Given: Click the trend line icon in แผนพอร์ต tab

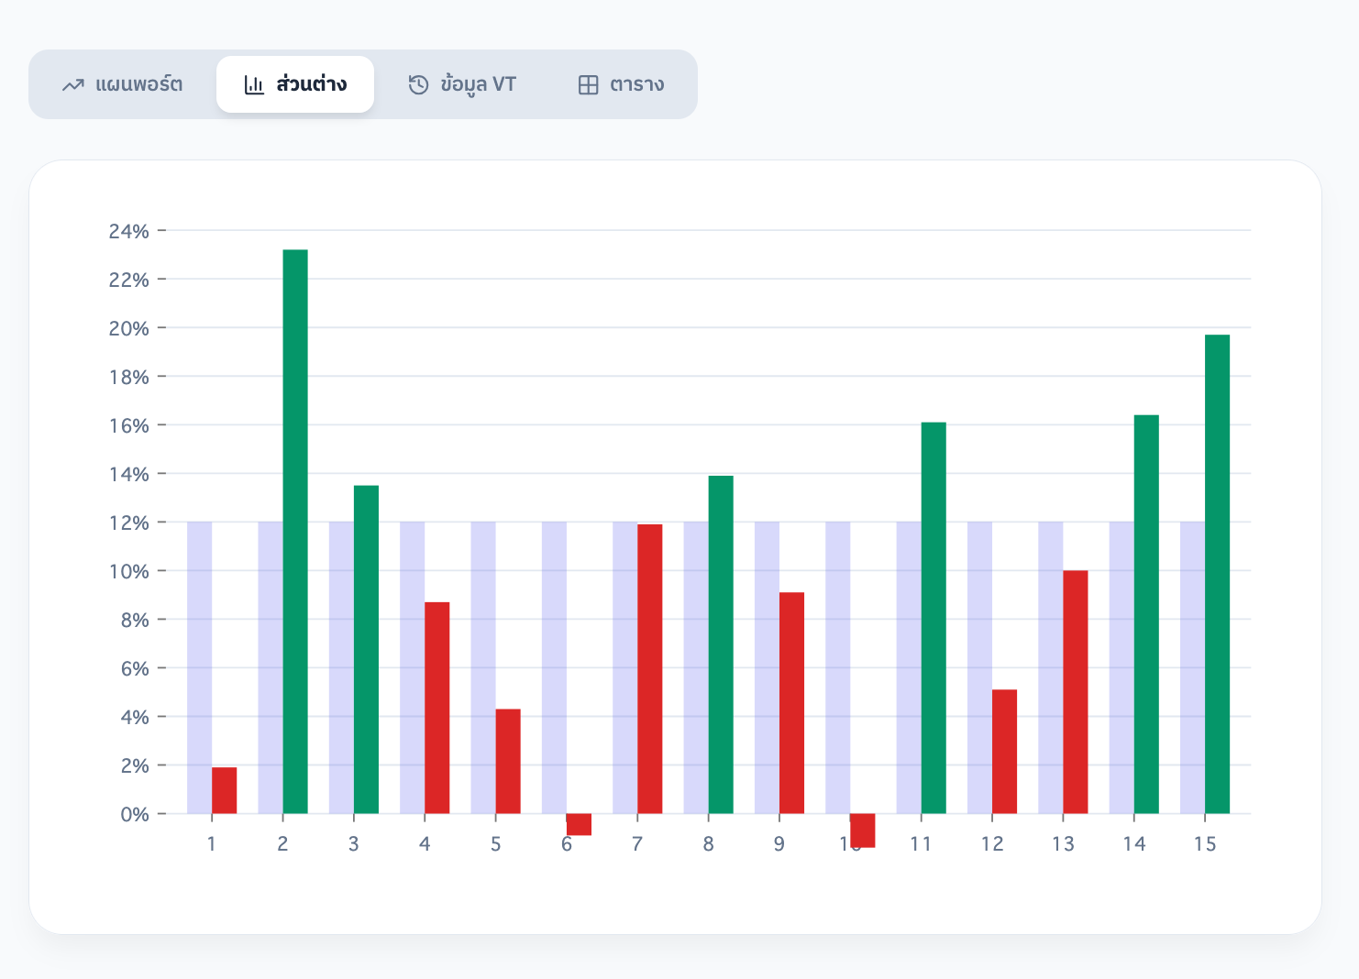Looking at the screenshot, I should [73, 85].
